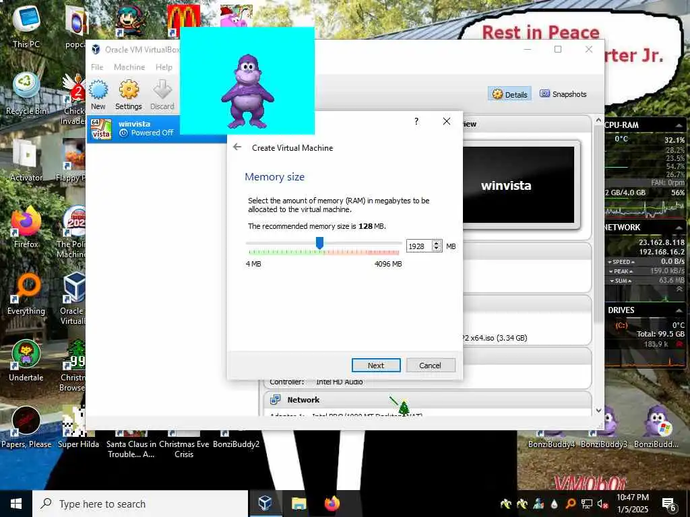Click the memory size input field showing 1928
The height and width of the screenshot is (517, 690).
click(x=419, y=246)
